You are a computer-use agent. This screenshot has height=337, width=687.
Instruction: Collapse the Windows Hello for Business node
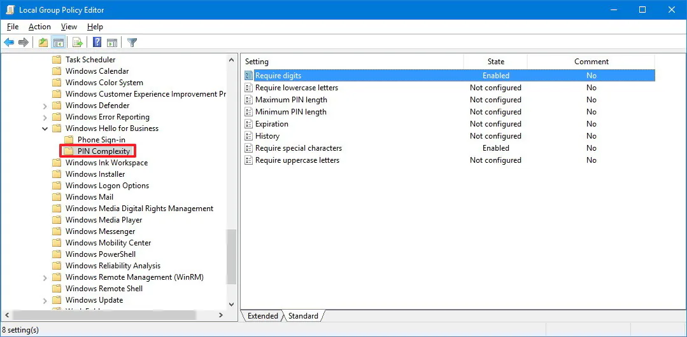(45, 128)
